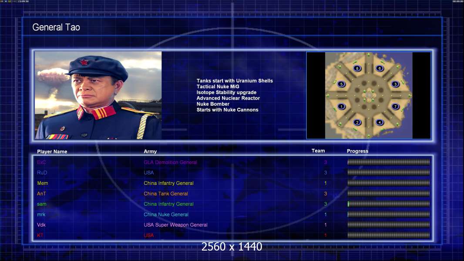Click ExC's team number 3
The height and width of the screenshot is (261, 464).
click(x=326, y=162)
